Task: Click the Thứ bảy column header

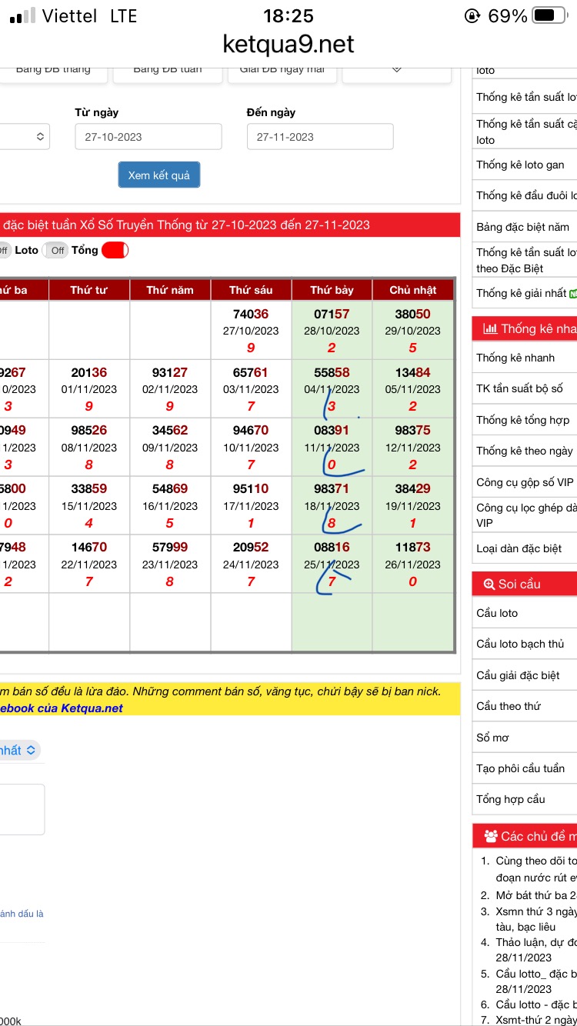Action: 332,290
